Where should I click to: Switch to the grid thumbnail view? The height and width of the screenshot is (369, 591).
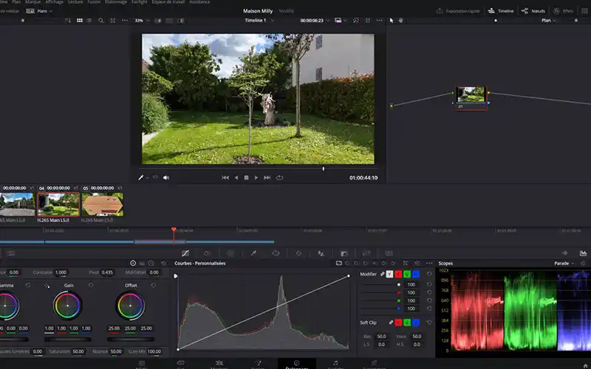tap(80, 21)
